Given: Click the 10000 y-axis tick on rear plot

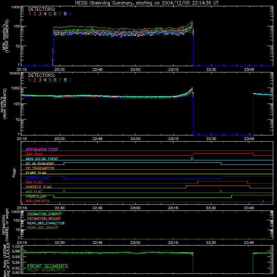Looking at the screenshot, I should coord(15,73).
